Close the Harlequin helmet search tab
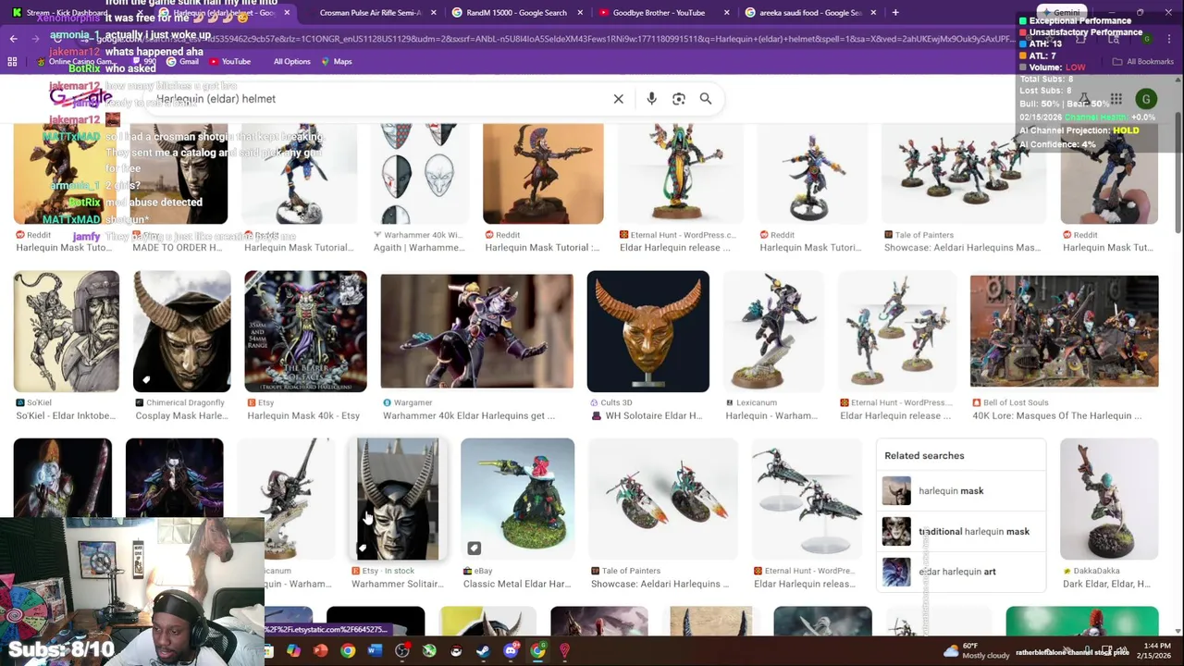This screenshot has height=666, width=1184. 287,13
